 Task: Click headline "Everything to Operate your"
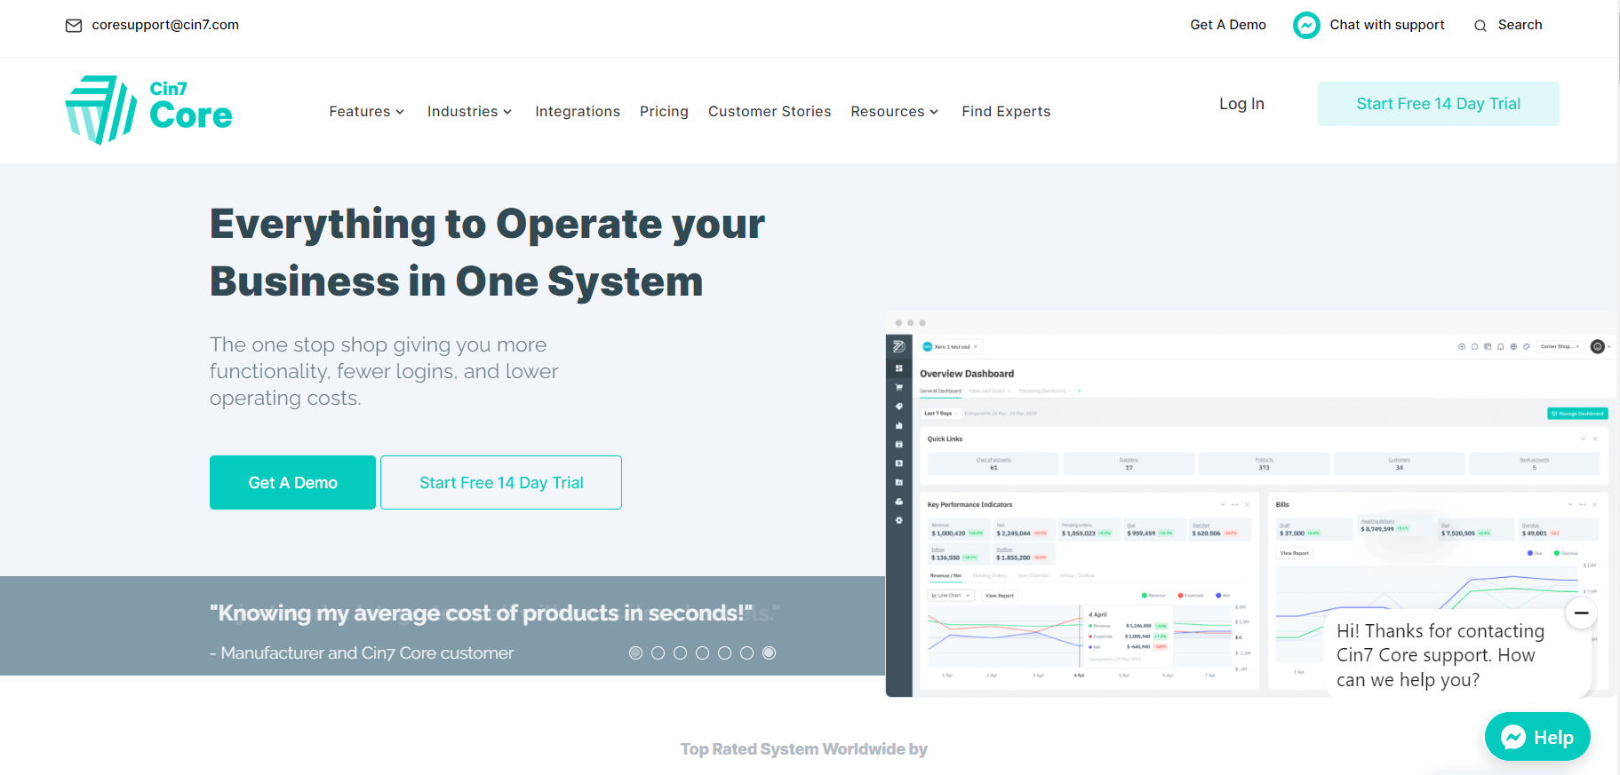coord(487,224)
